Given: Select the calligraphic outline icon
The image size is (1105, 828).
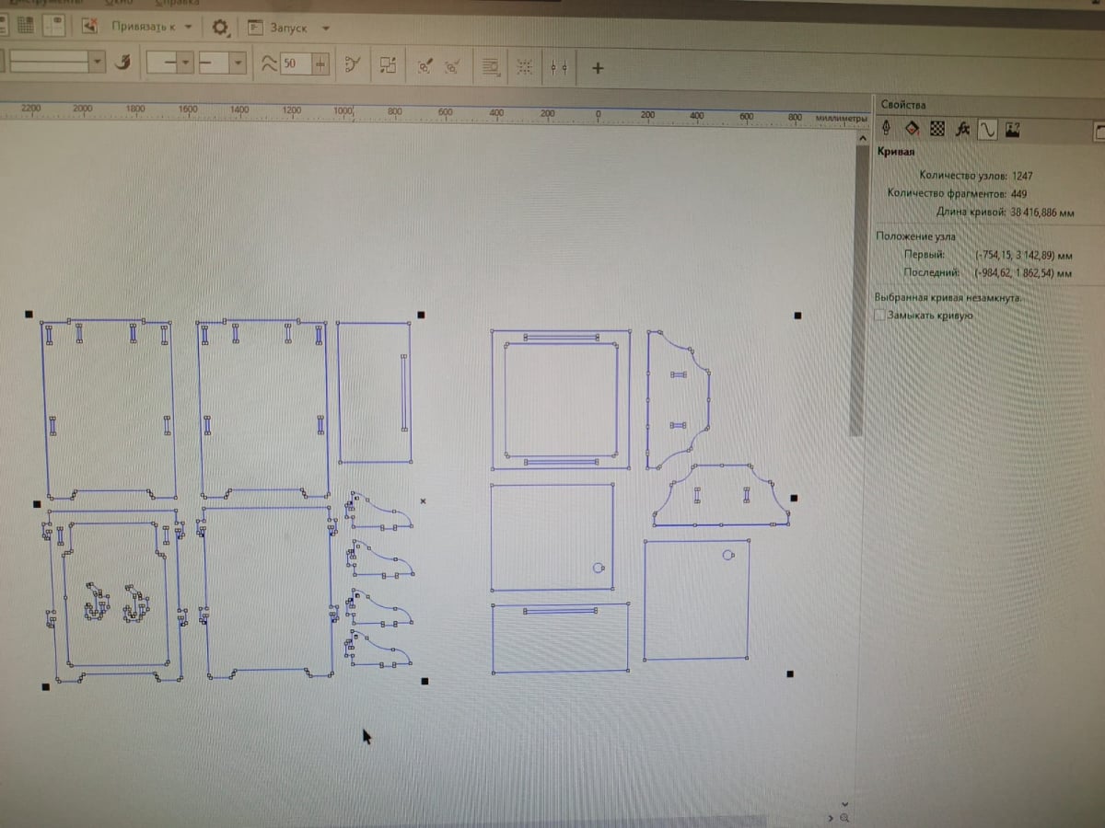Looking at the screenshot, I should (125, 62).
